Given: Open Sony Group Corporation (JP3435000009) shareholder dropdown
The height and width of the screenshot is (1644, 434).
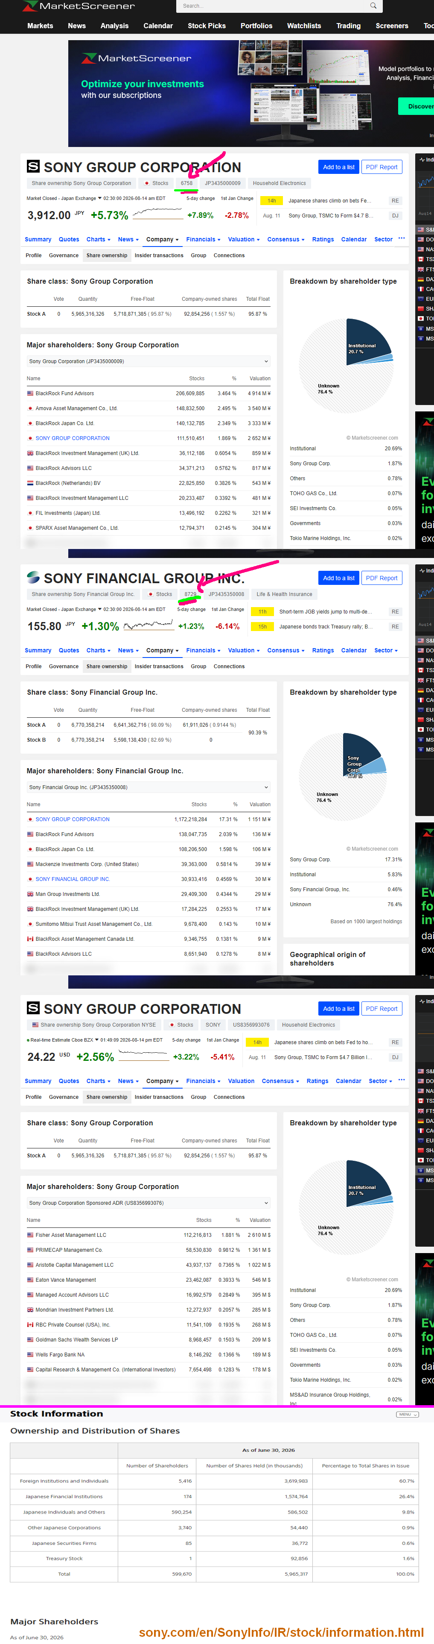Looking at the screenshot, I should (x=149, y=361).
